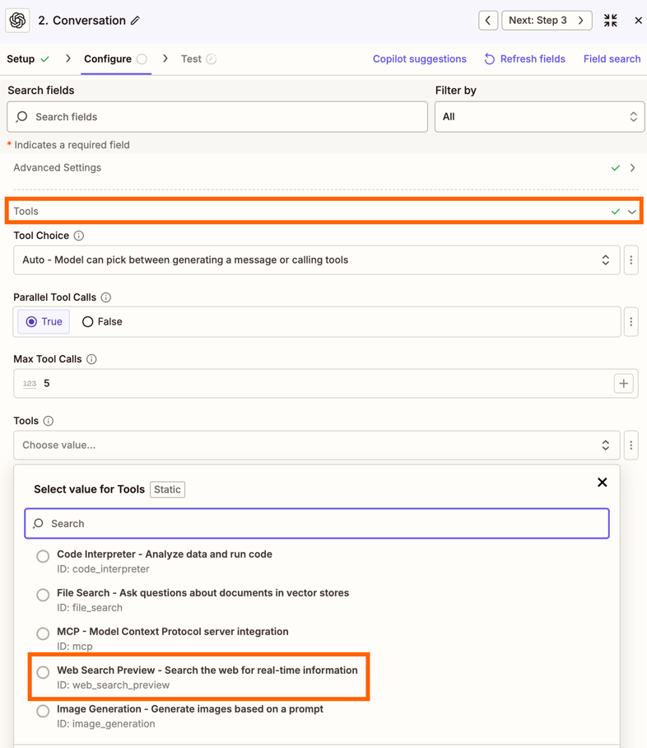This screenshot has height=748, width=647.
Task: Go to previous step with left arrow
Action: click(x=488, y=21)
